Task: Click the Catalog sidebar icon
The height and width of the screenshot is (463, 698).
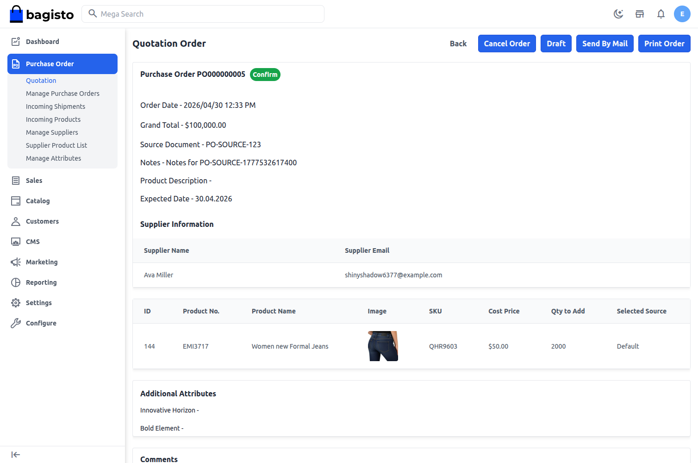Action: point(16,200)
